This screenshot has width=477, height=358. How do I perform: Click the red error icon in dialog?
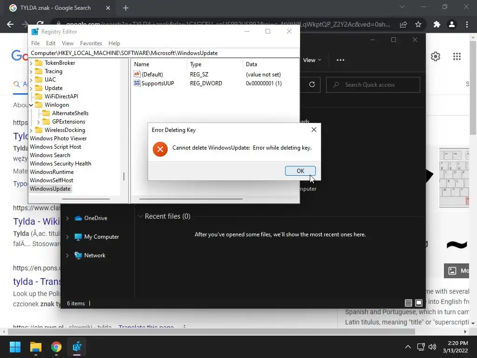160,149
